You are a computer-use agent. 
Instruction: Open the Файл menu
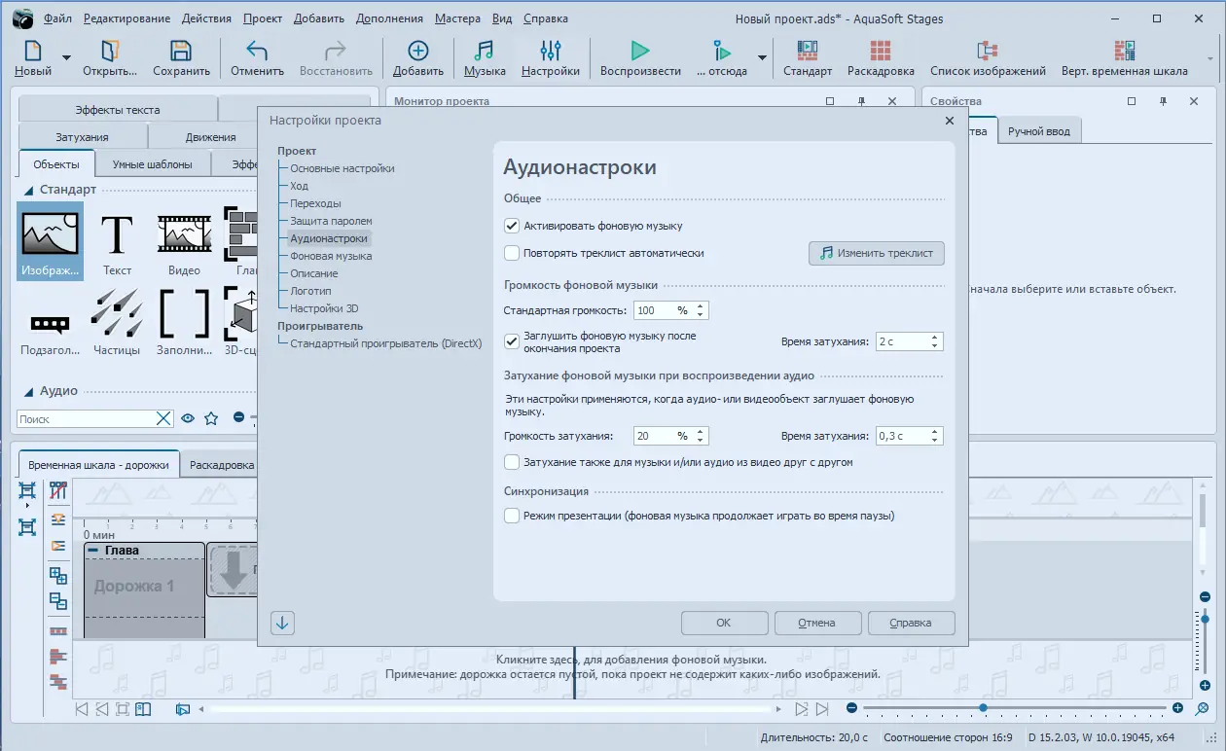coord(57,18)
